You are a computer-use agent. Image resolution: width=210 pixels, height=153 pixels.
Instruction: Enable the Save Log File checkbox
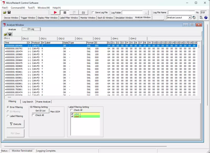[x=93, y=12]
